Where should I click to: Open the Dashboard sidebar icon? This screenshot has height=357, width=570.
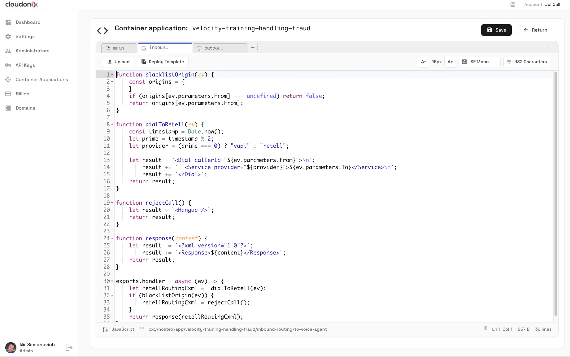tap(8, 22)
